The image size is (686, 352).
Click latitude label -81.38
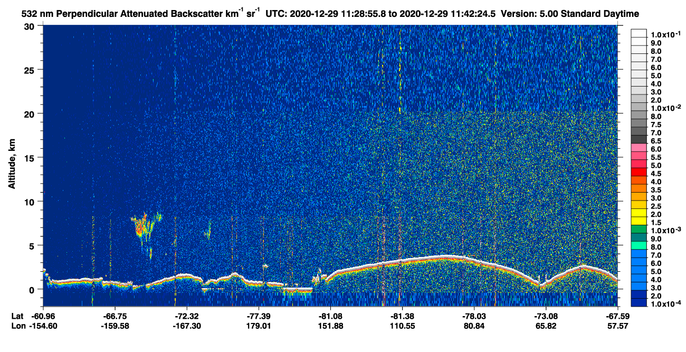pos(402,316)
